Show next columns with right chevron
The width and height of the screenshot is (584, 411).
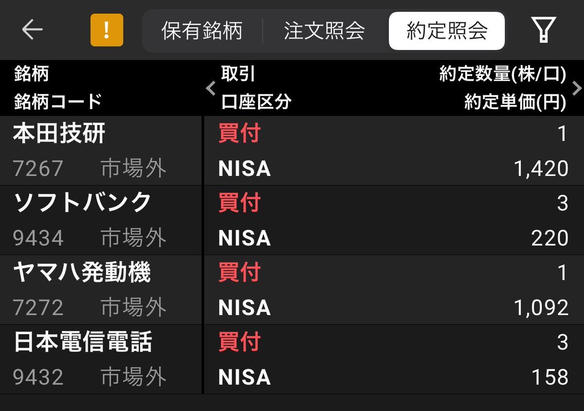577,89
